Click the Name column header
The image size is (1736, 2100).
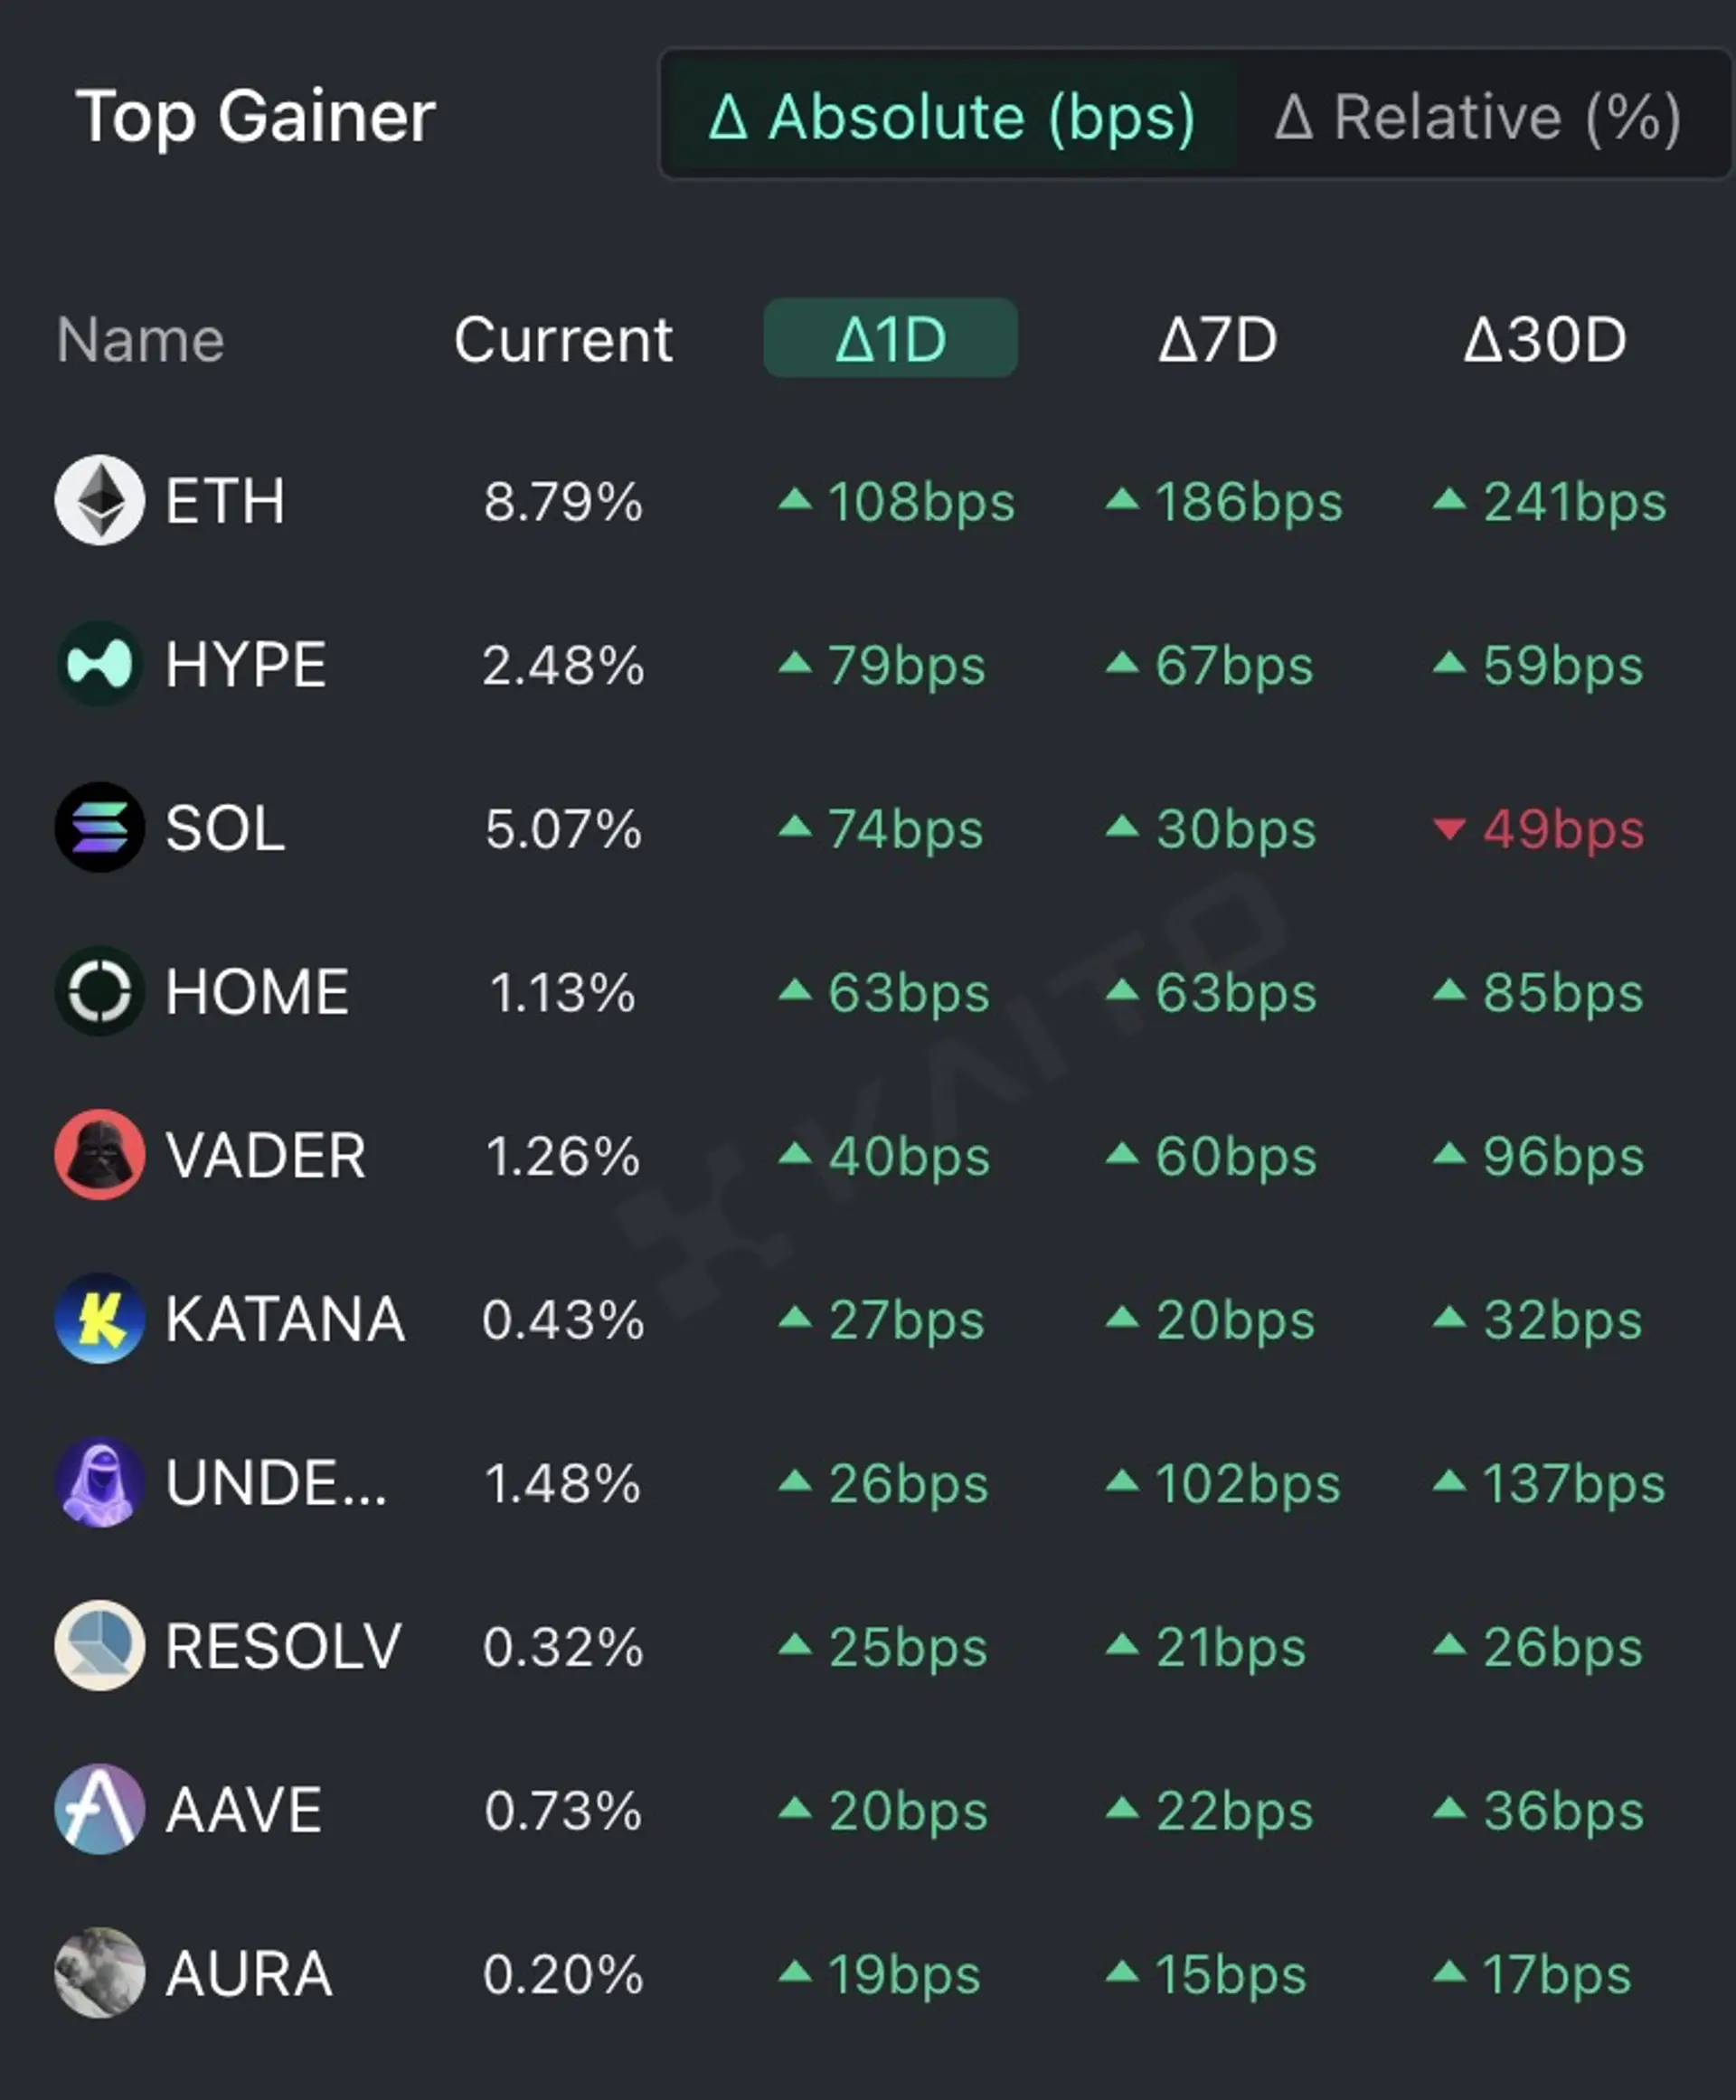[x=140, y=339]
